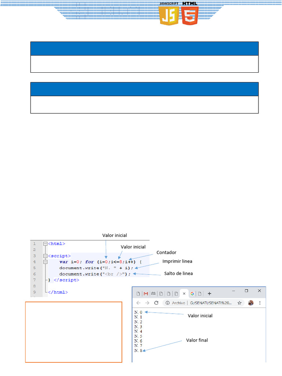Maximize the Chrome window
The image size is (282, 376).
[246, 291]
